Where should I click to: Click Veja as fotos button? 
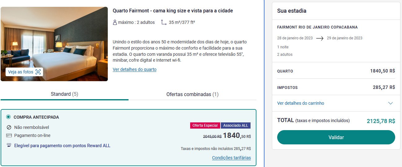[24, 72]
